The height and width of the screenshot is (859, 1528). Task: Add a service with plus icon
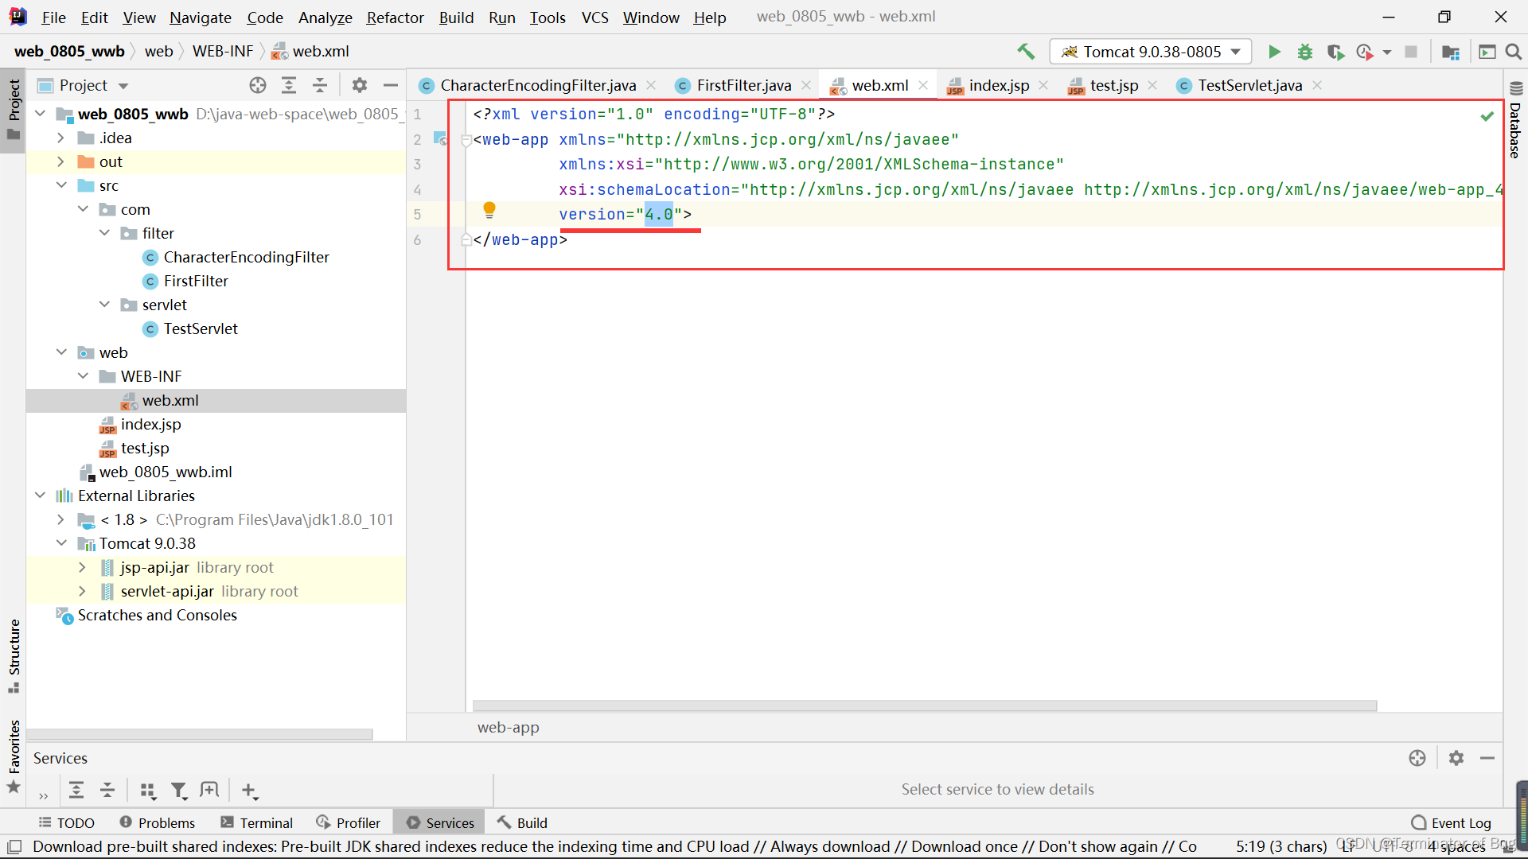249,790
